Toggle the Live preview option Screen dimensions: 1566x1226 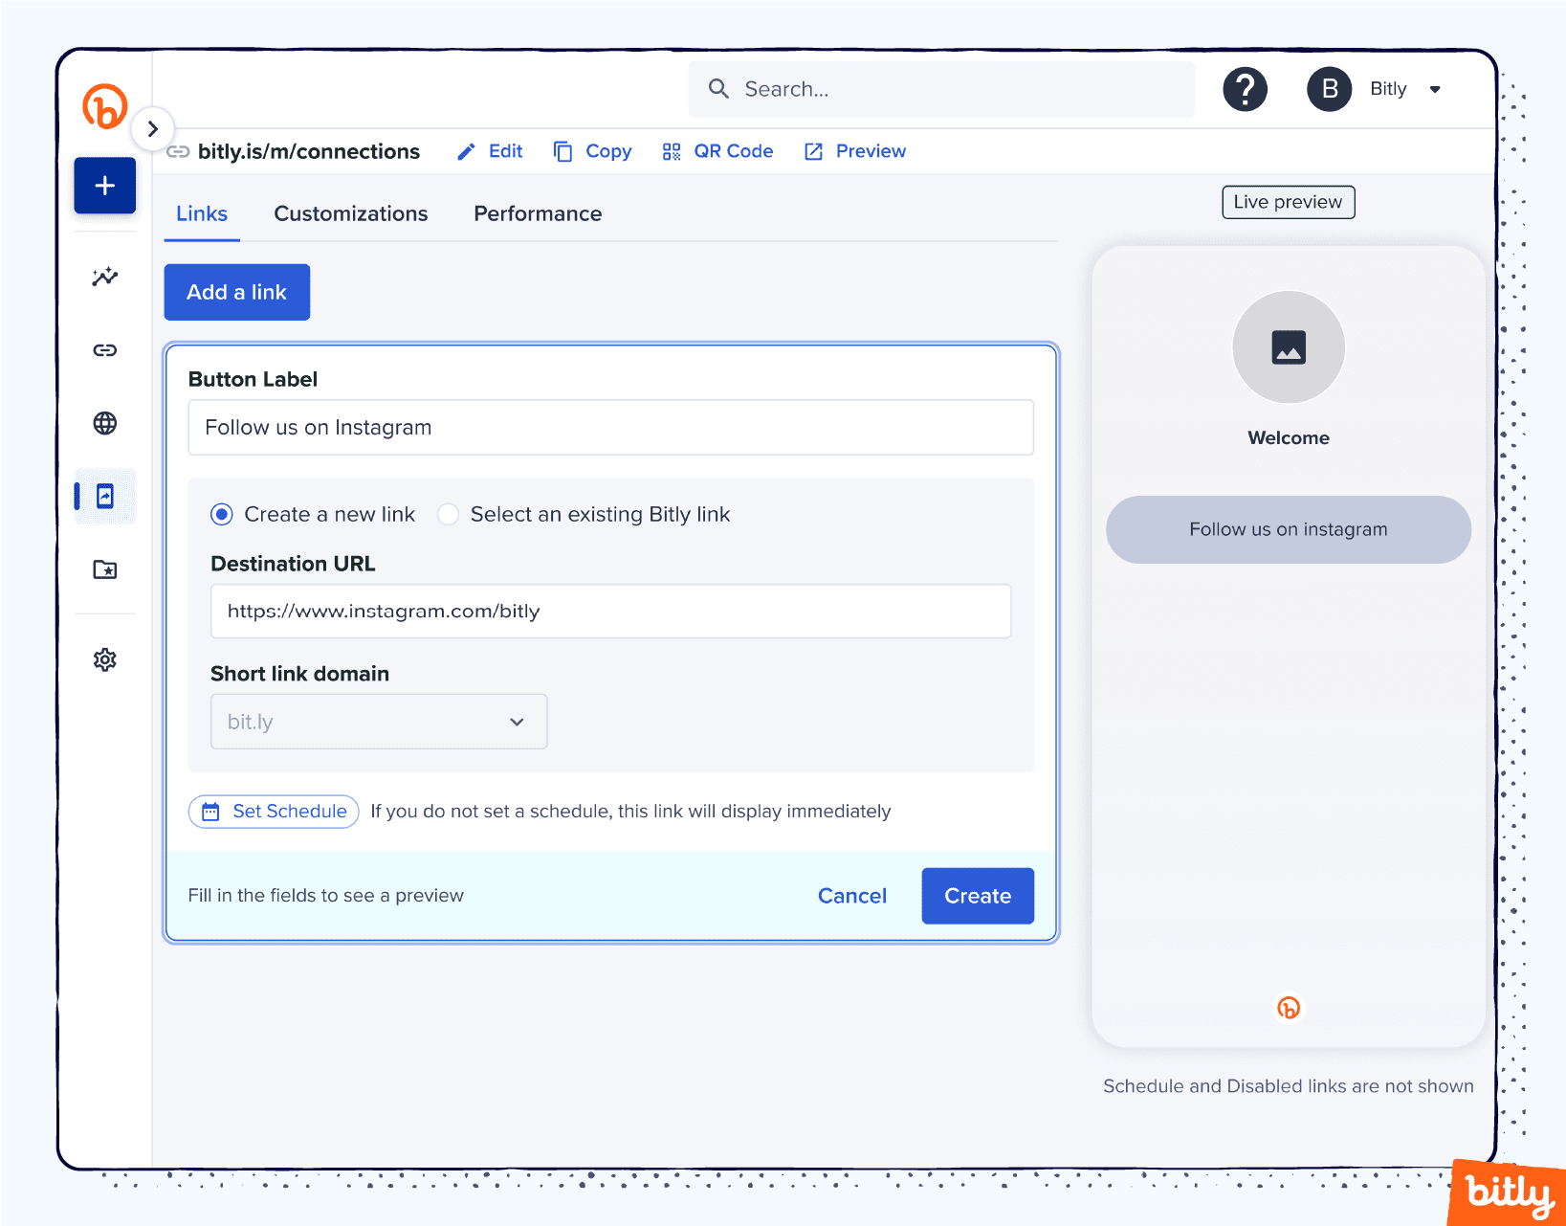click(x=1288, y=202)
